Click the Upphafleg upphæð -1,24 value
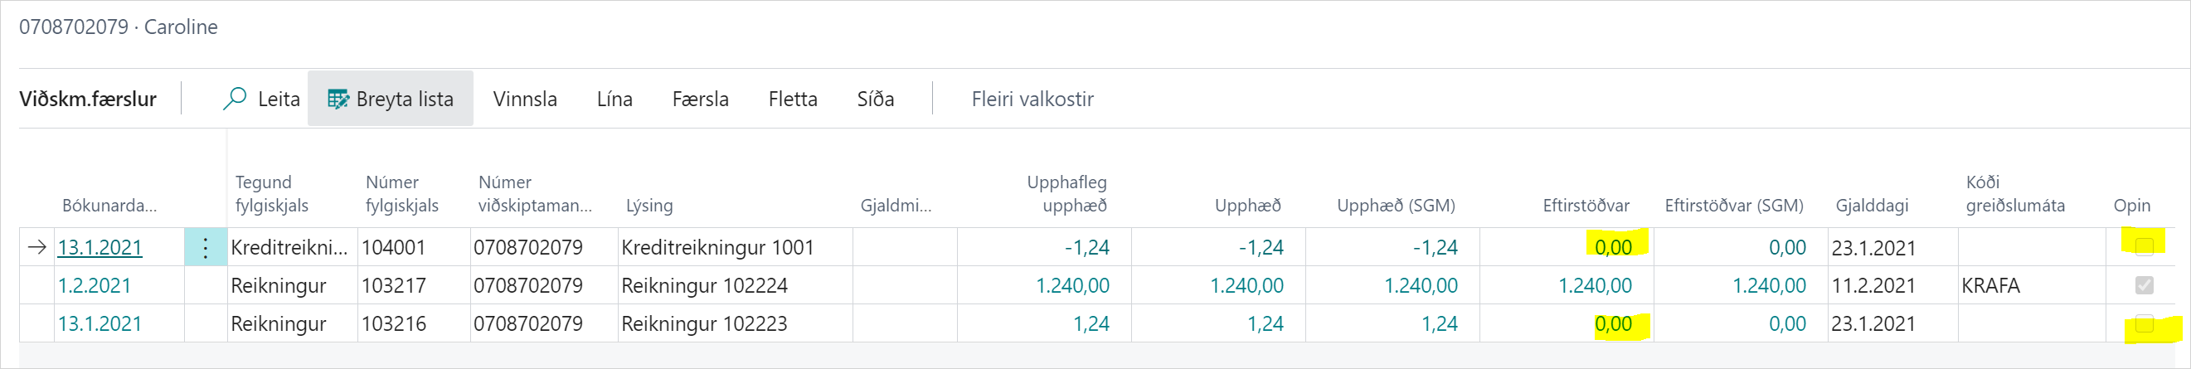This screenshot has width=2191, height=369. (1086, 247)
